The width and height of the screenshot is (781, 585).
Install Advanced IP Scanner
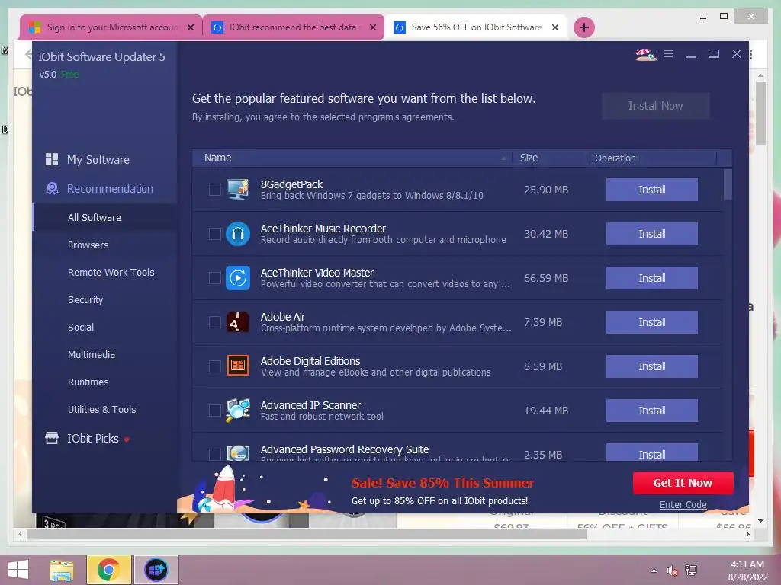pyautogui.click(x=651, y=411)
